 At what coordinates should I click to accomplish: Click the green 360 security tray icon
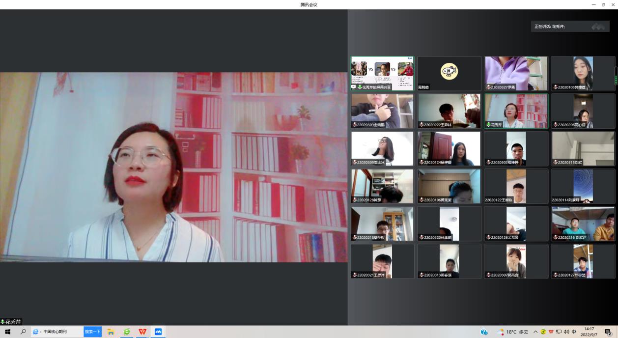tap(543, 332)
